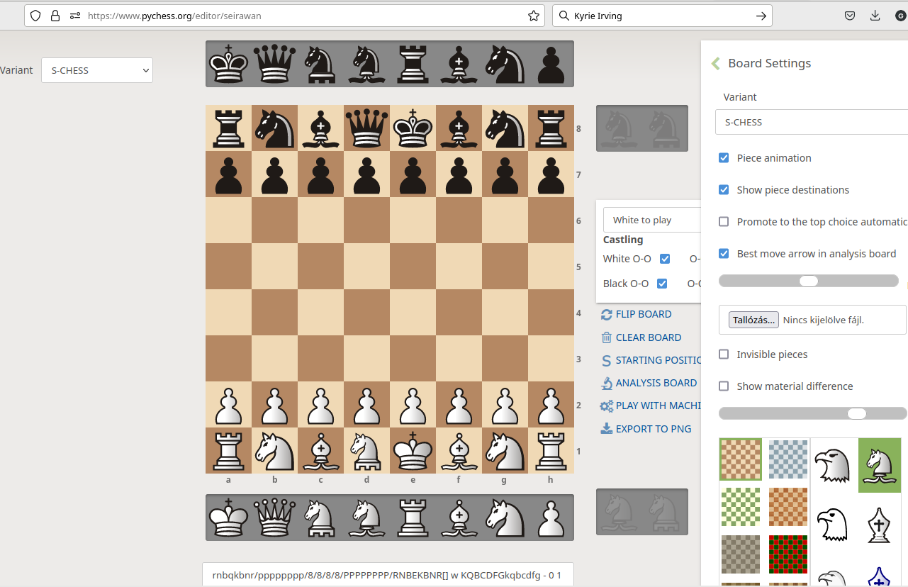Select the black pawn from the top piece palette
Screen dimensions: 908x587
[551, 65]
